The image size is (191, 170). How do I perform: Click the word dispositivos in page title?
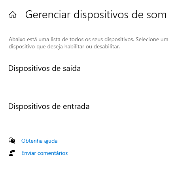coord(101,15)
